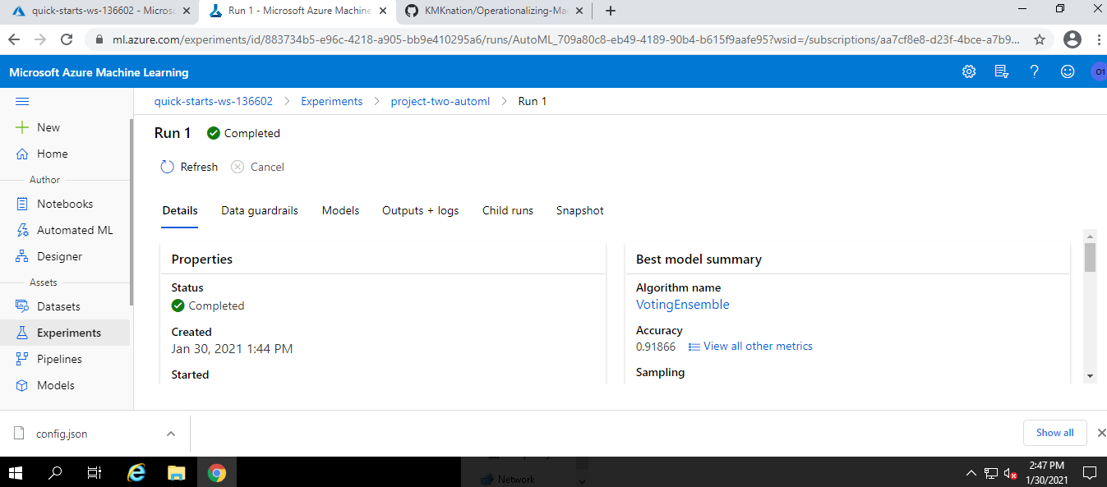Open Models from the sidebar

point(55,385)
